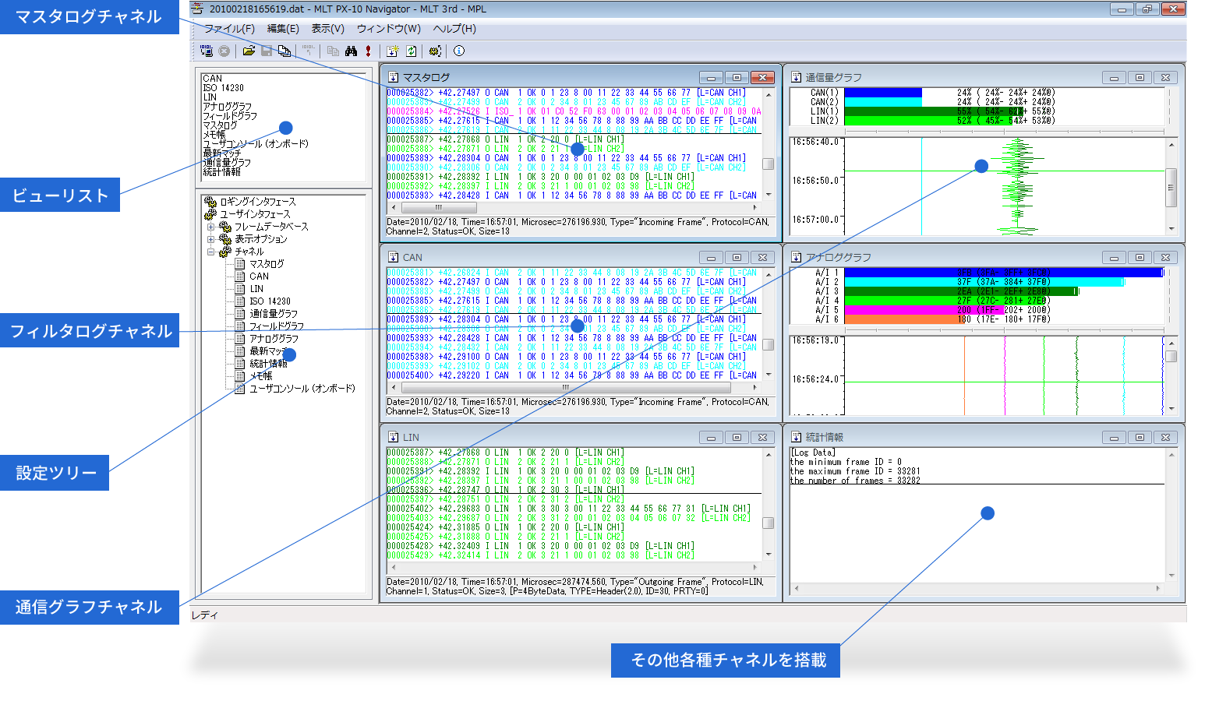Maximize the 統計情報 window

coord(1140,437)
